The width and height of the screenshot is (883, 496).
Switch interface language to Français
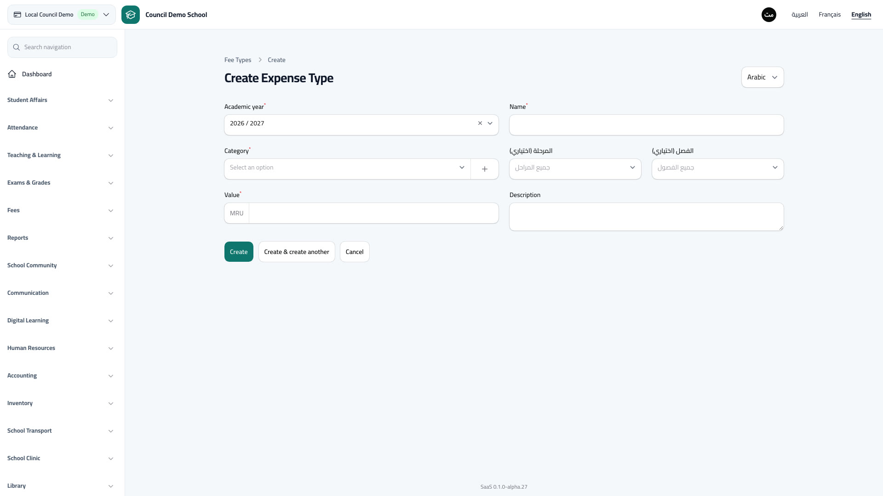point(830,15)
